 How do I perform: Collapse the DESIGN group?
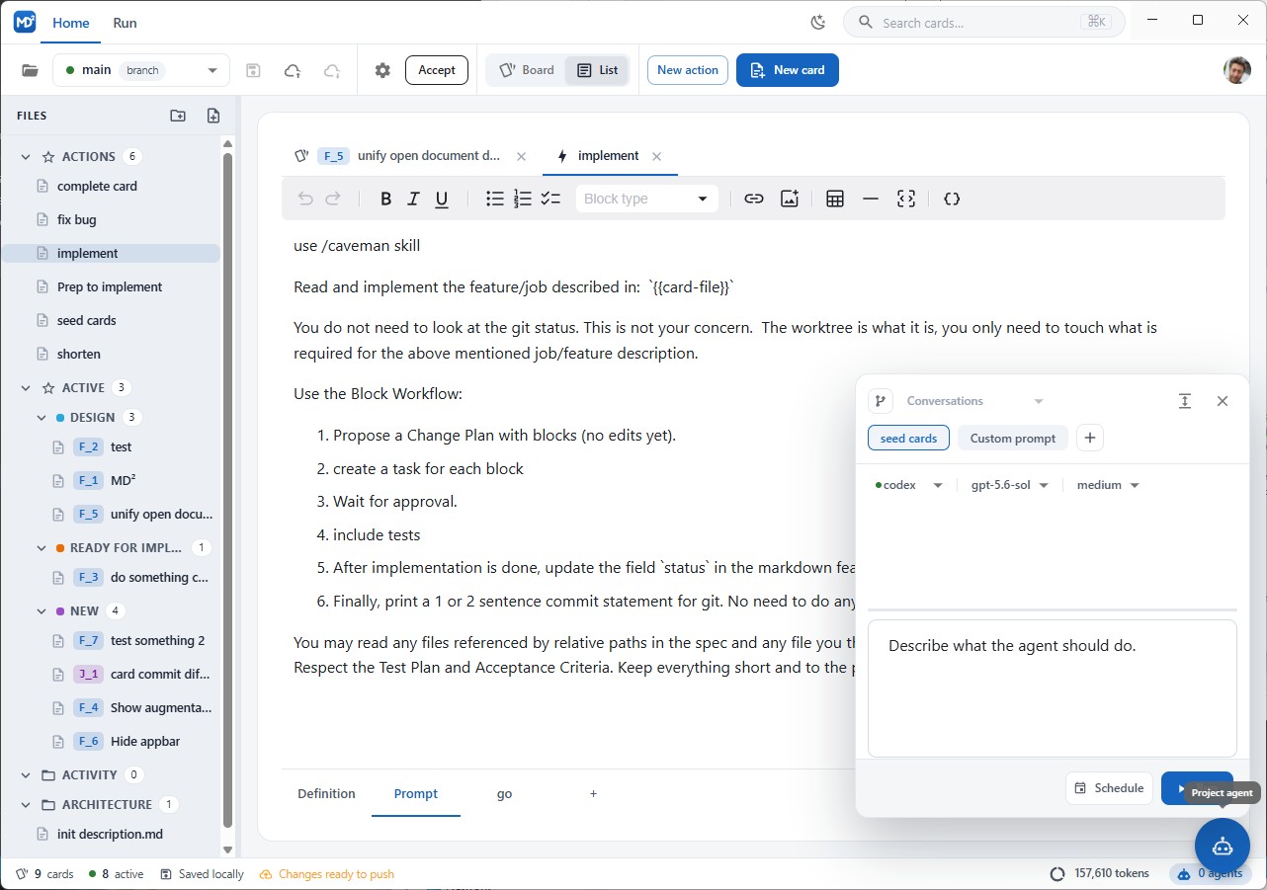click(x=42, y=417)
